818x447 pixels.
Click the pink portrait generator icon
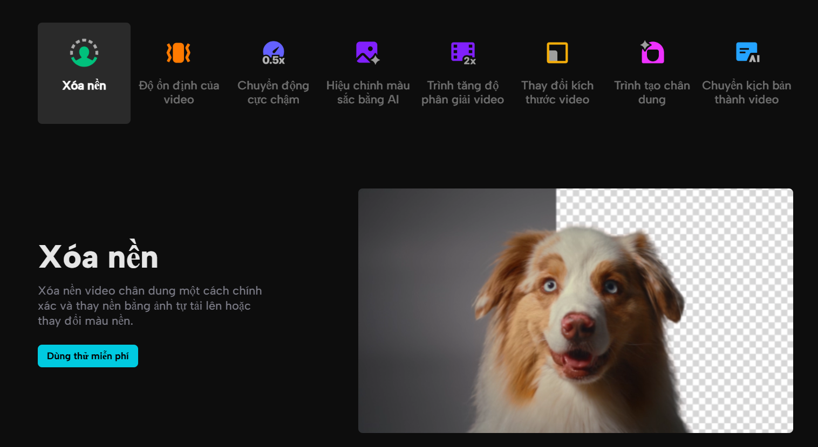pos(652,52)
